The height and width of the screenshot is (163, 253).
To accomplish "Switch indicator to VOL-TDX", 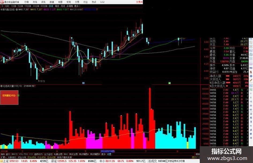I will click(23, 154).
